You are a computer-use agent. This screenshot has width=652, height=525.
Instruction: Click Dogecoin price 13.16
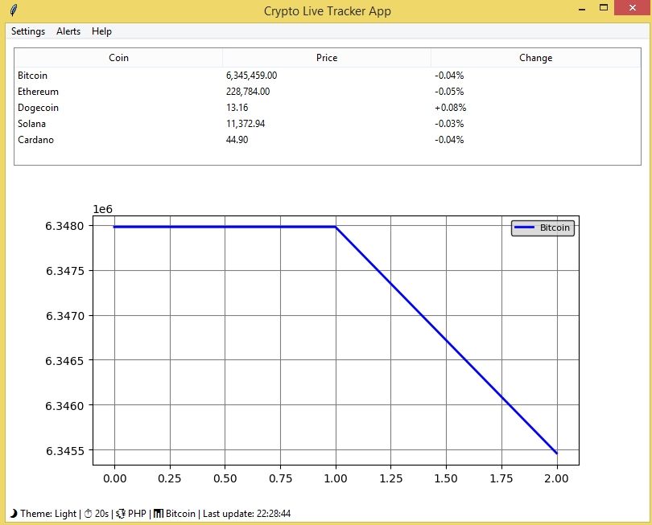(x=237, y=108)
